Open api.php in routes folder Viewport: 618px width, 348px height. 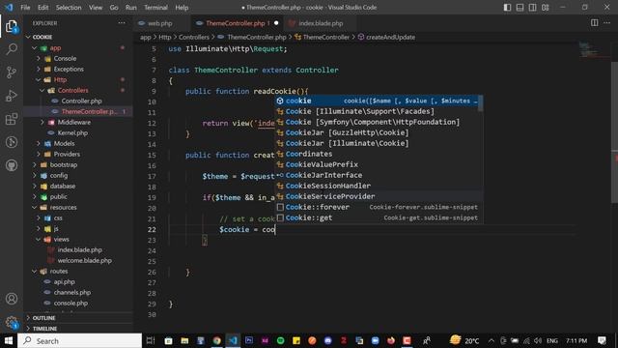(x=64, y=282)
